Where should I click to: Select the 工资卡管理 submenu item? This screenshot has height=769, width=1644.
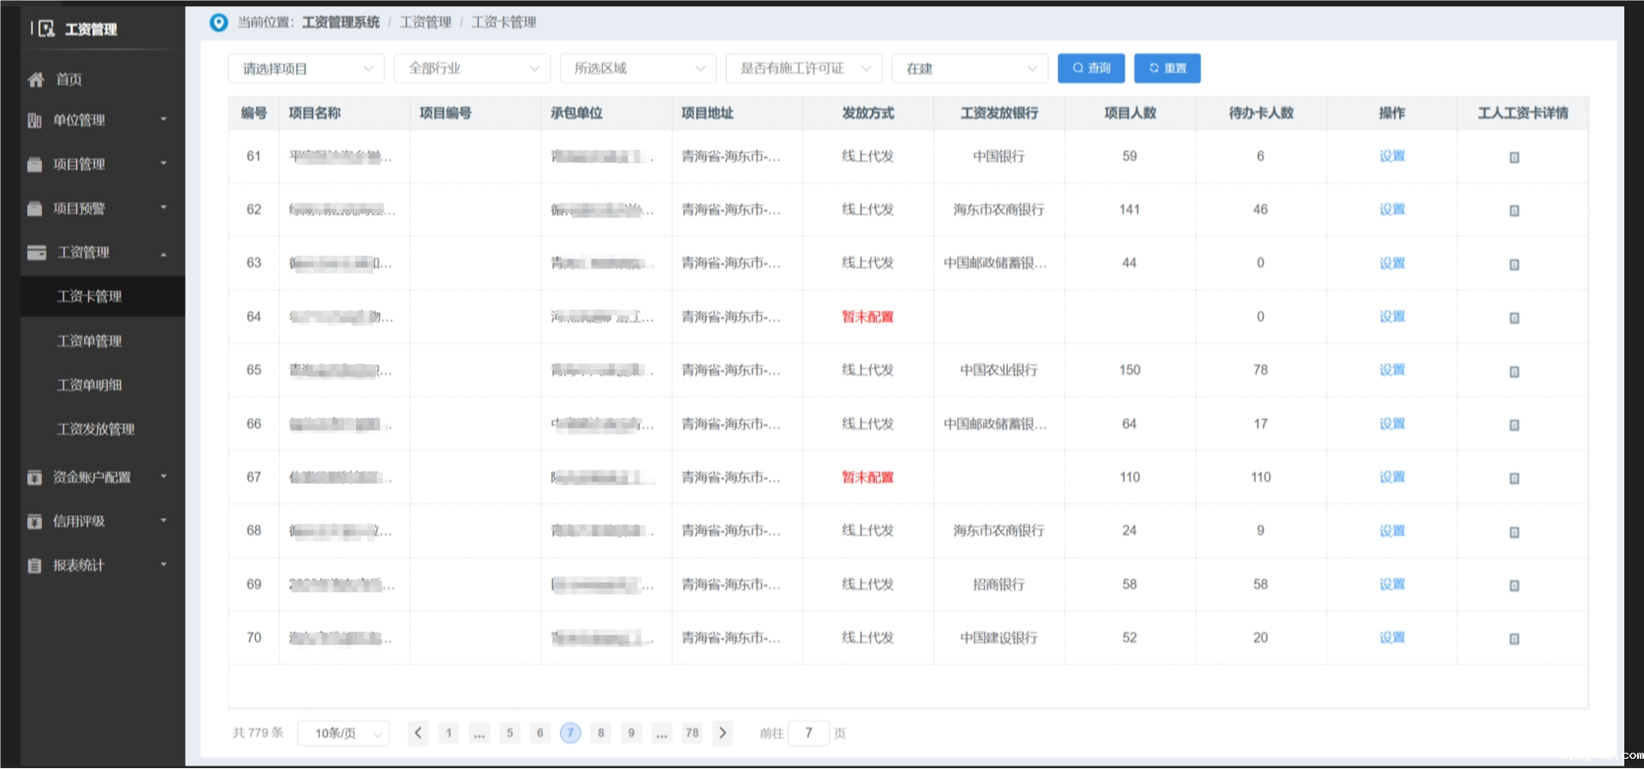pyautogui.click(x=103, y=297)
